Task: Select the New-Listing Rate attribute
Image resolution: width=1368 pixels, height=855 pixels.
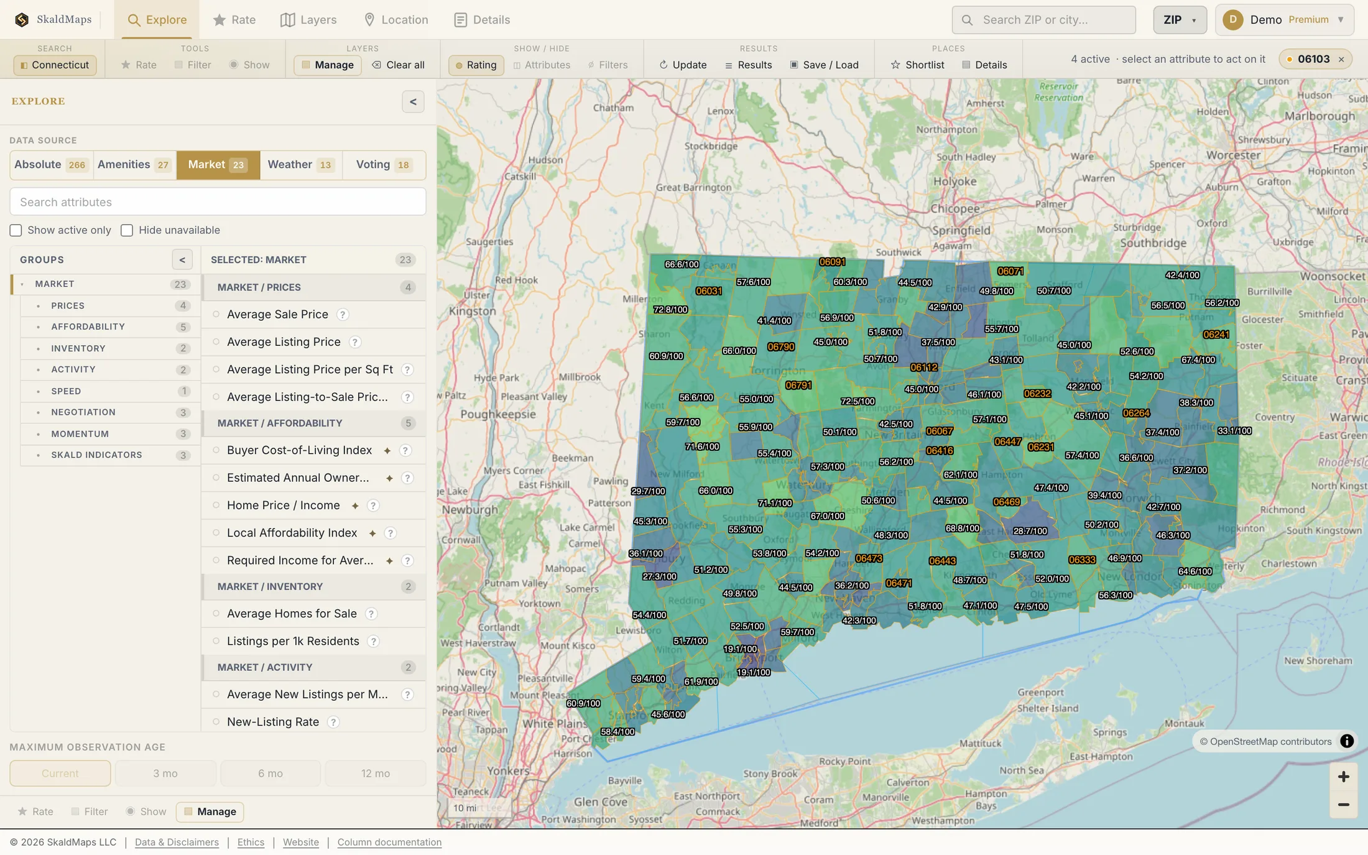Action: pos(313,722)
